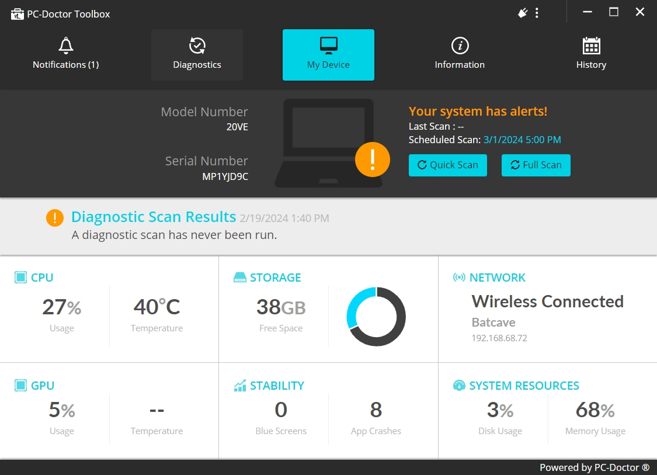Screen dimensions: 657x475
Task: Minimize the PC-Doctor Toolbox window
Action: coord(588,12)
